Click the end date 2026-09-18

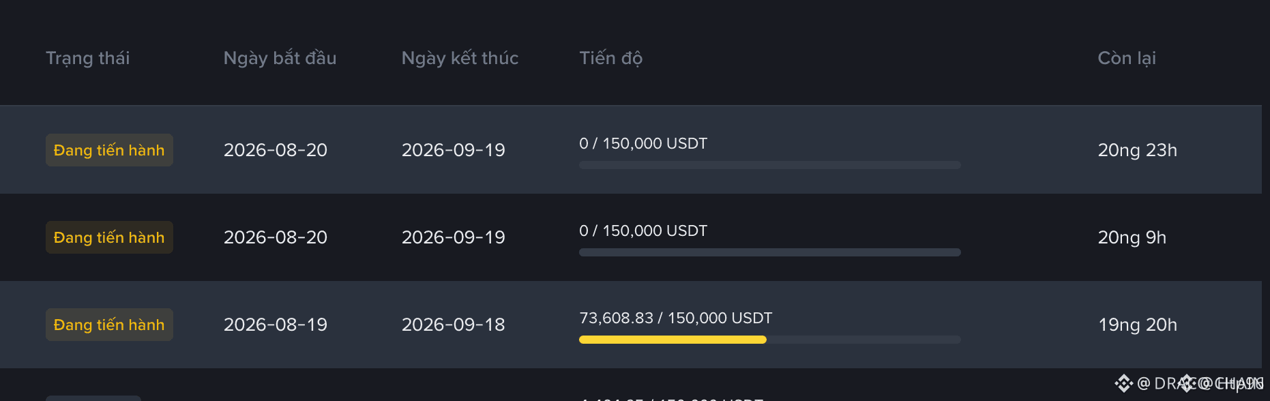tap(454, 325)
